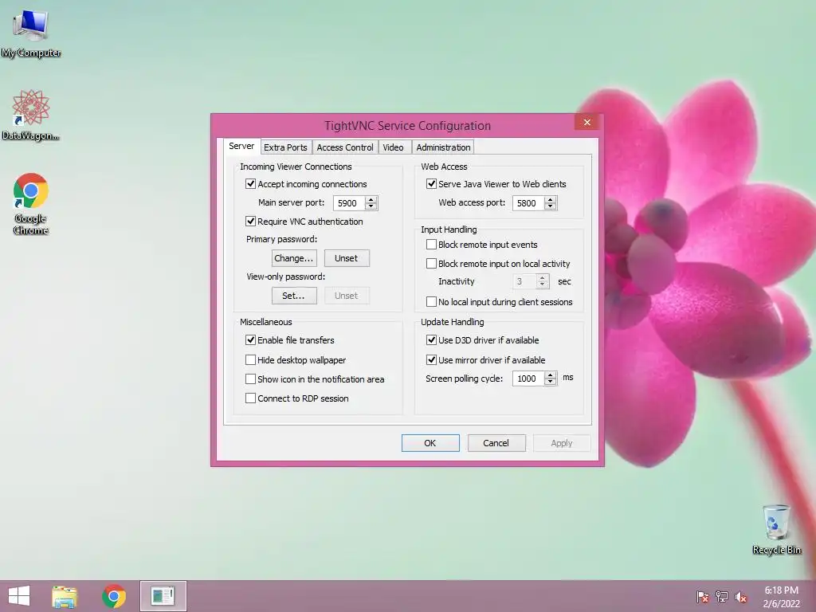Switch to the Server tab
The image size is (816, 612).
point(241,147)
